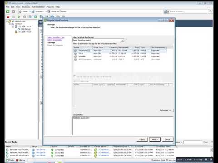Click the recent tasks scrollbar up arrow
The height and width of the screenshot is (163, 218).
tap(212, 147)
